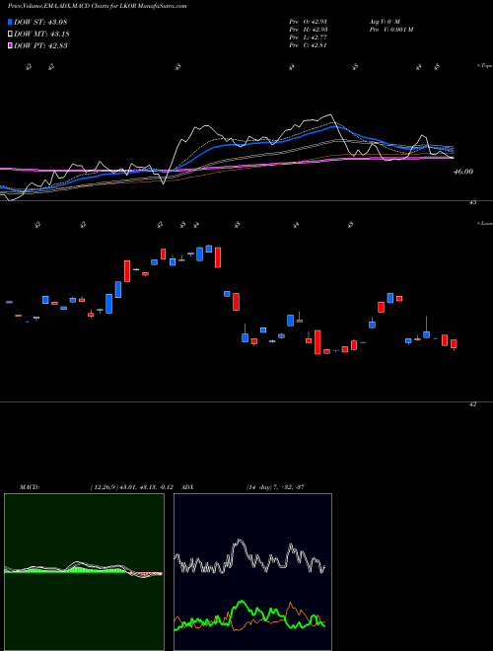Open the green MACD histogram chart
The width and height of the screenshot is (493, 651).
tap(84, 572)
